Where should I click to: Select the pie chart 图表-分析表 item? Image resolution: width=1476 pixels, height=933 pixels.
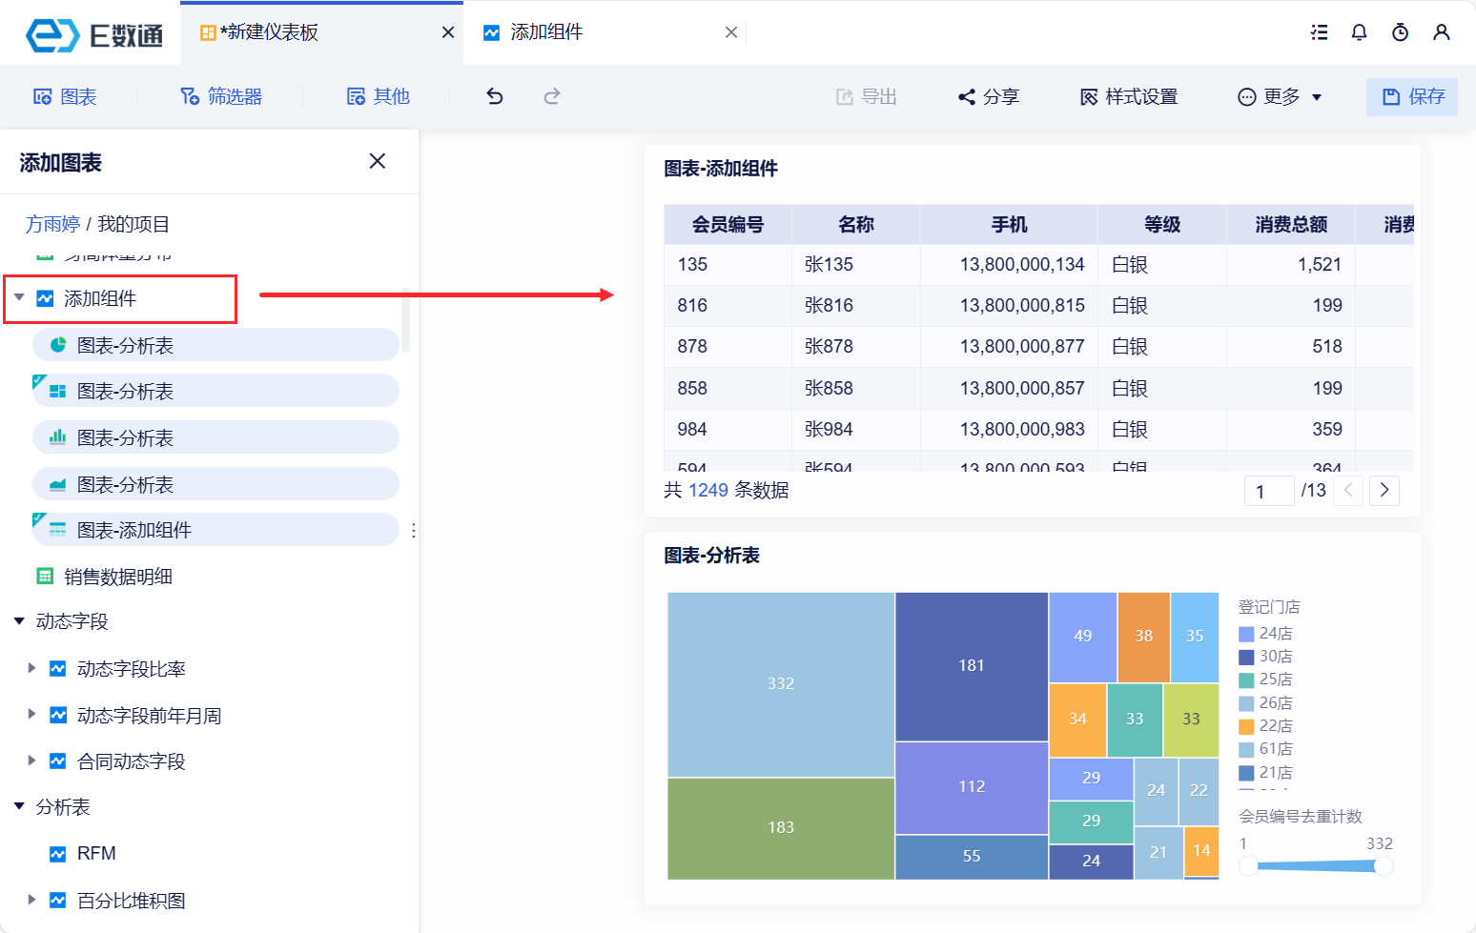[x=215, y=345]
